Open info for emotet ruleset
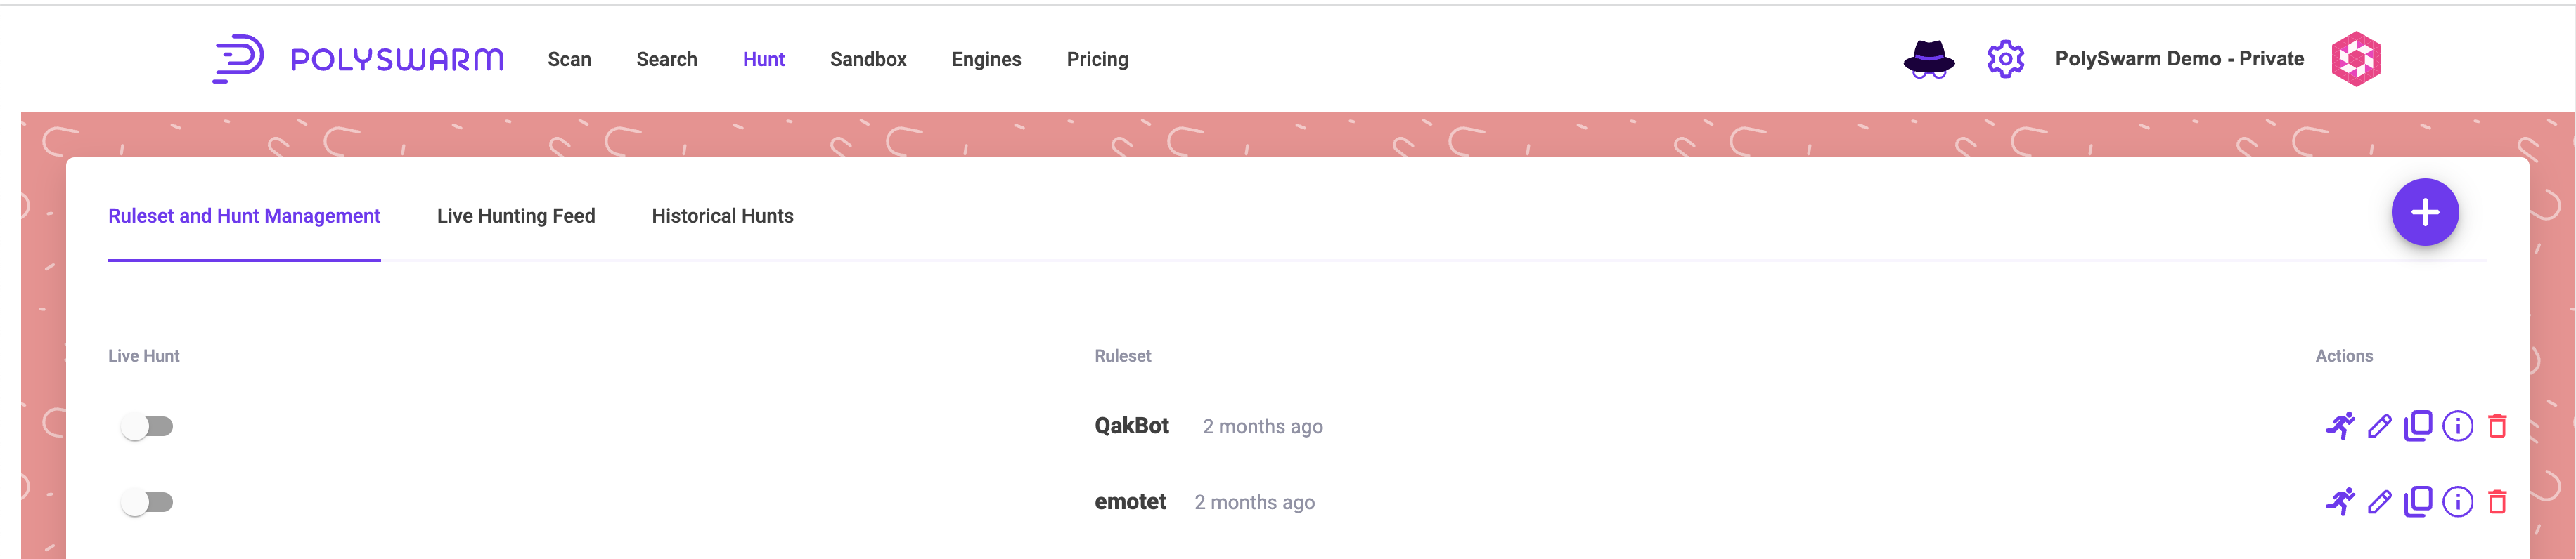This screenshot has height=559, width=2576. [x=2457, y=502]
